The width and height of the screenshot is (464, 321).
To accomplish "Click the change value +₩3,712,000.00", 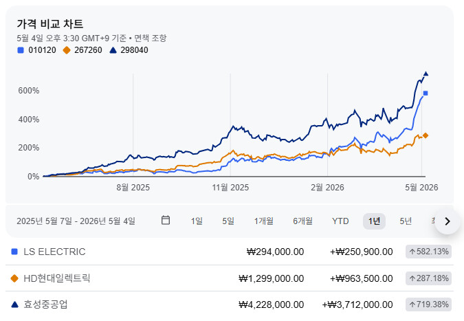I will (357, 305).
